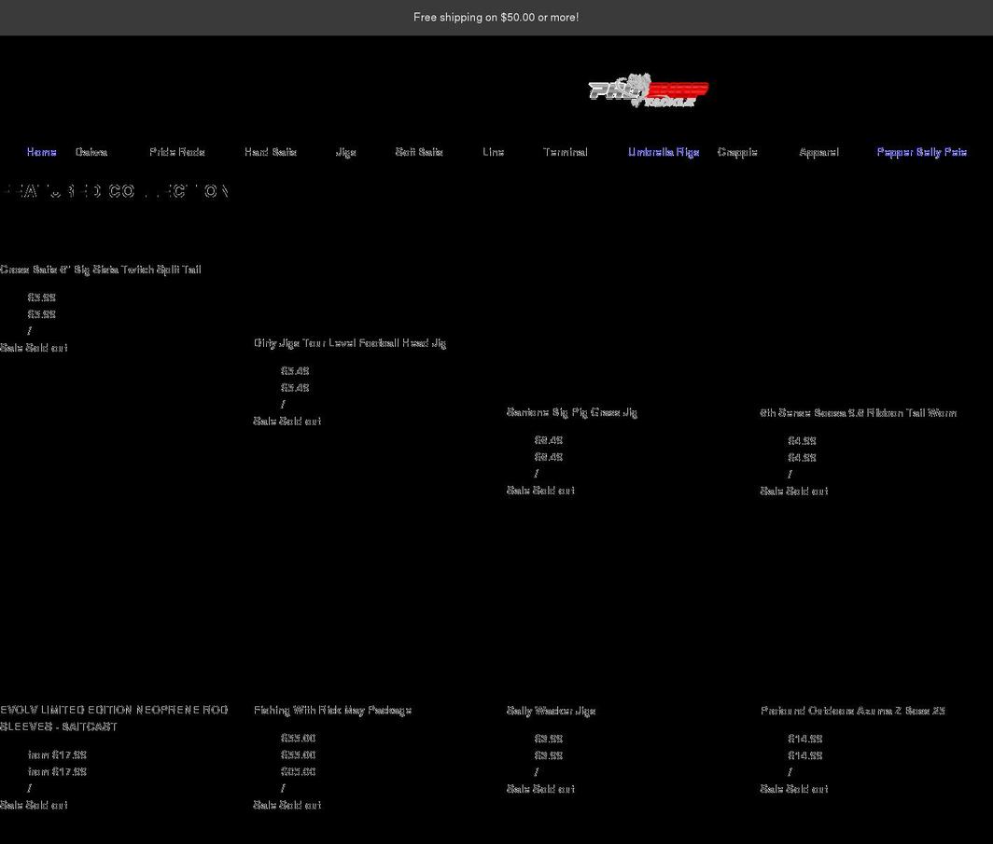
Task: Expand the Terminal navigation menu
Action: (566, 152)
